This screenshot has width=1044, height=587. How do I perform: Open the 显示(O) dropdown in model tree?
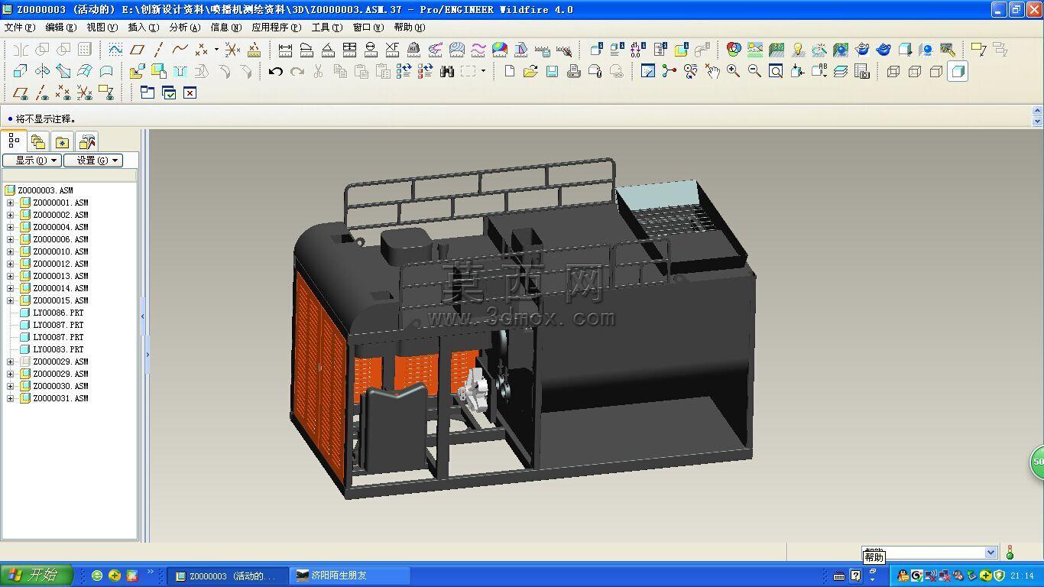[x=32, y=160]
